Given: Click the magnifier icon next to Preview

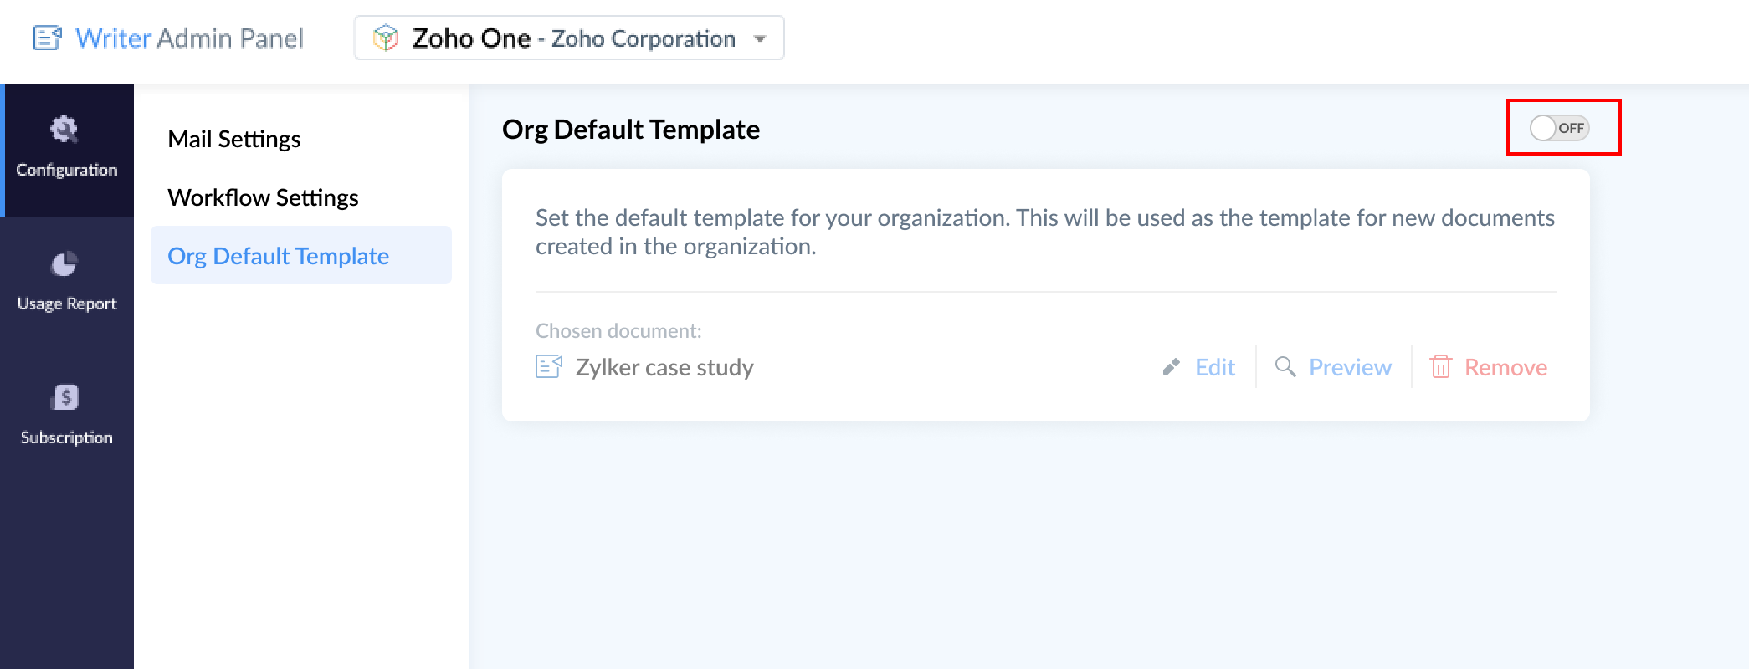Looking at the screenshot, I should point(1285,367).
